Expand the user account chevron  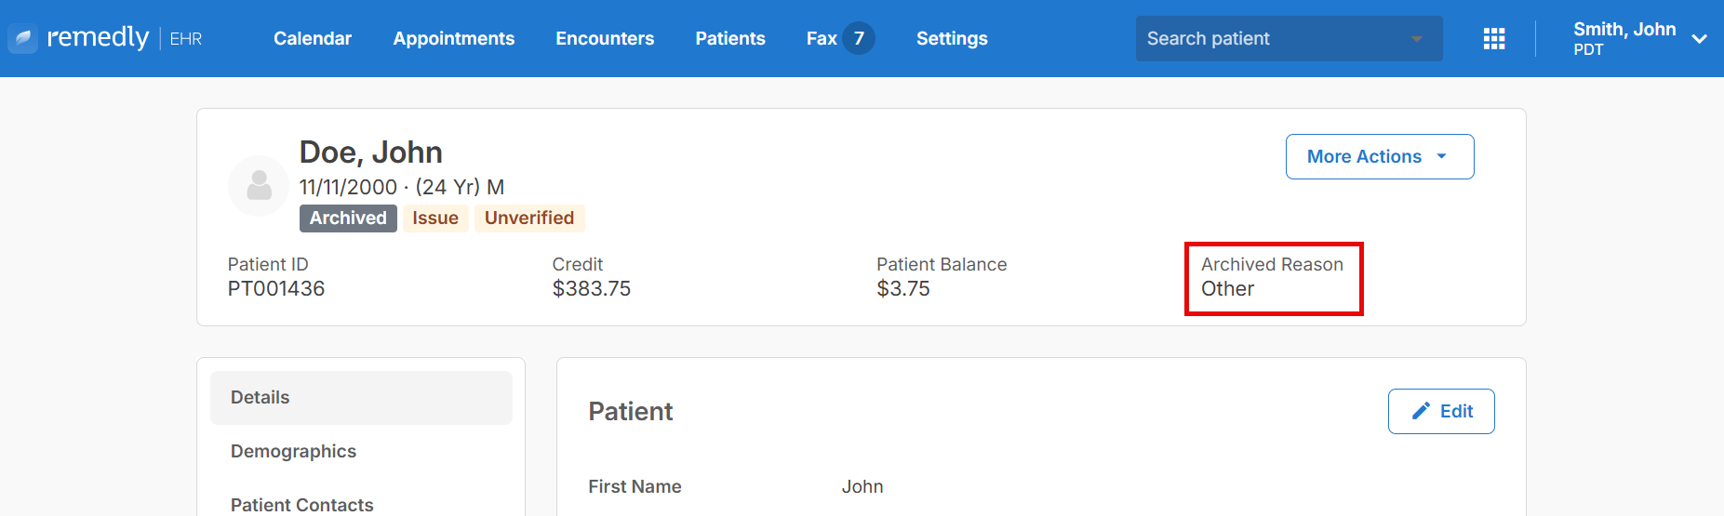coord(1699,39)
